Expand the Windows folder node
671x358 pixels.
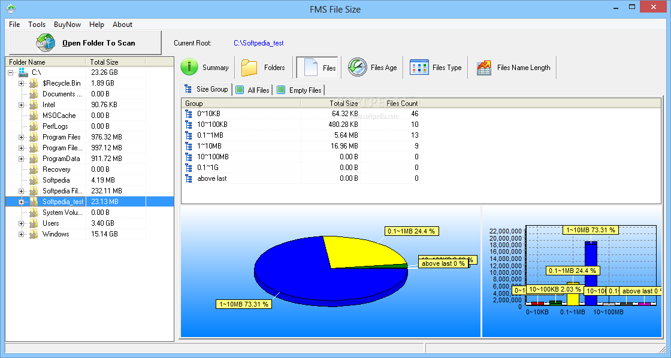(x=21, y=235)
